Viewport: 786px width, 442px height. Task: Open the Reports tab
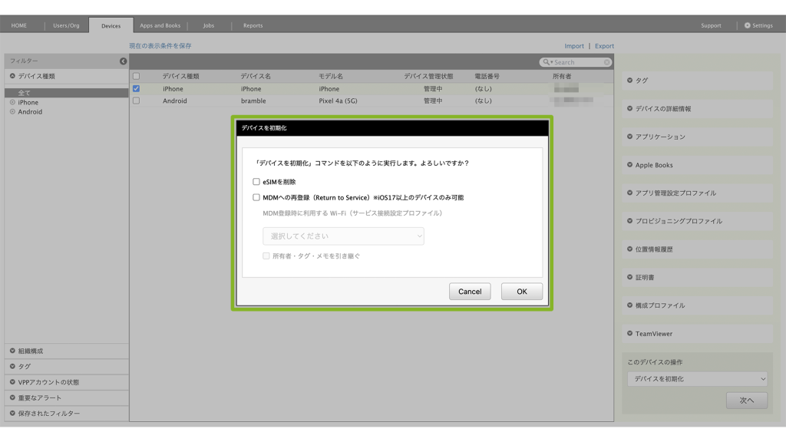click(253, 25)
